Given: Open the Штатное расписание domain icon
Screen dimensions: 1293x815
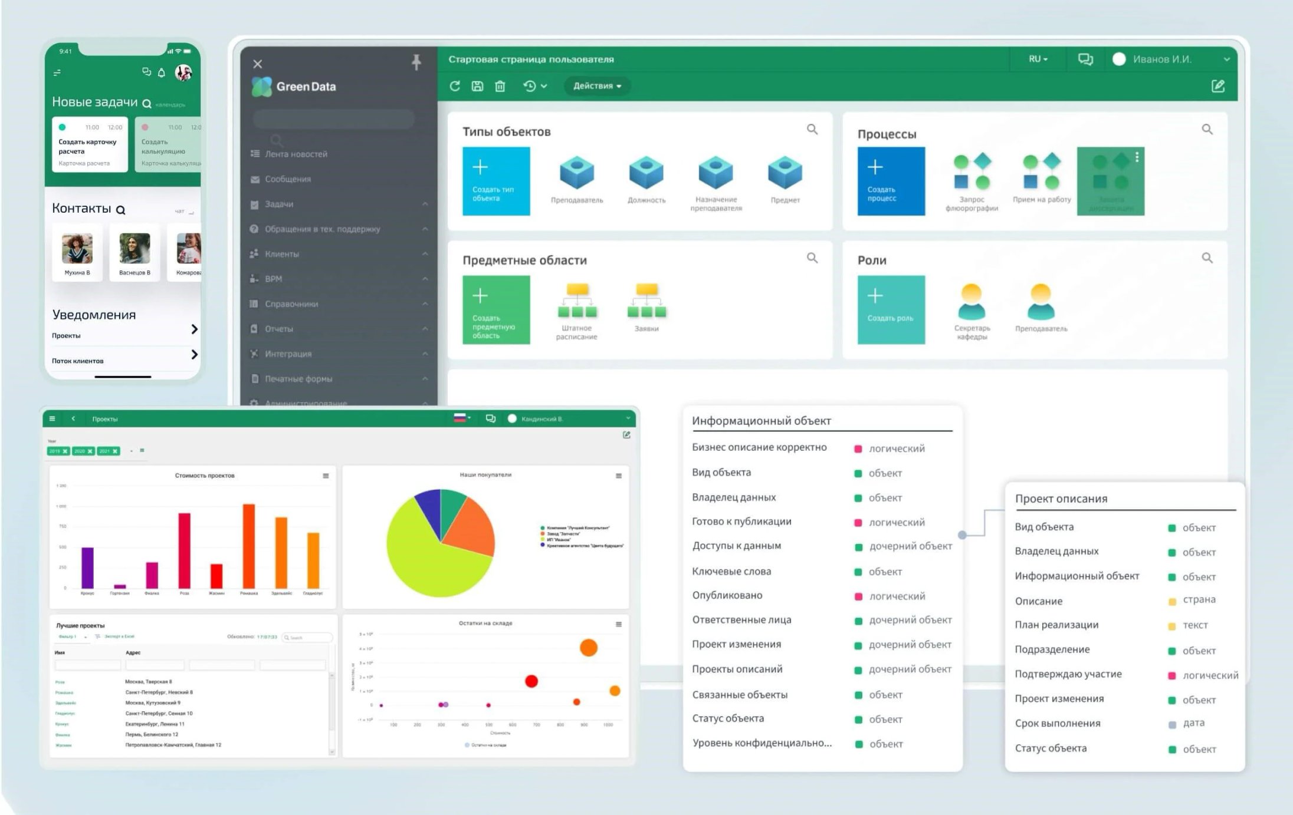Looking at the screenshot, I should click(577, 301).
